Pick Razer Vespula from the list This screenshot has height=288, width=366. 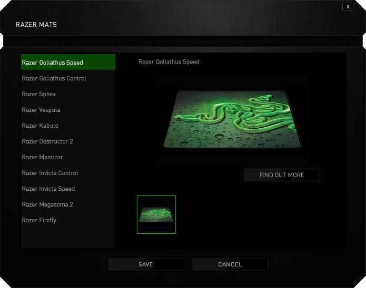tap(68, 110)
